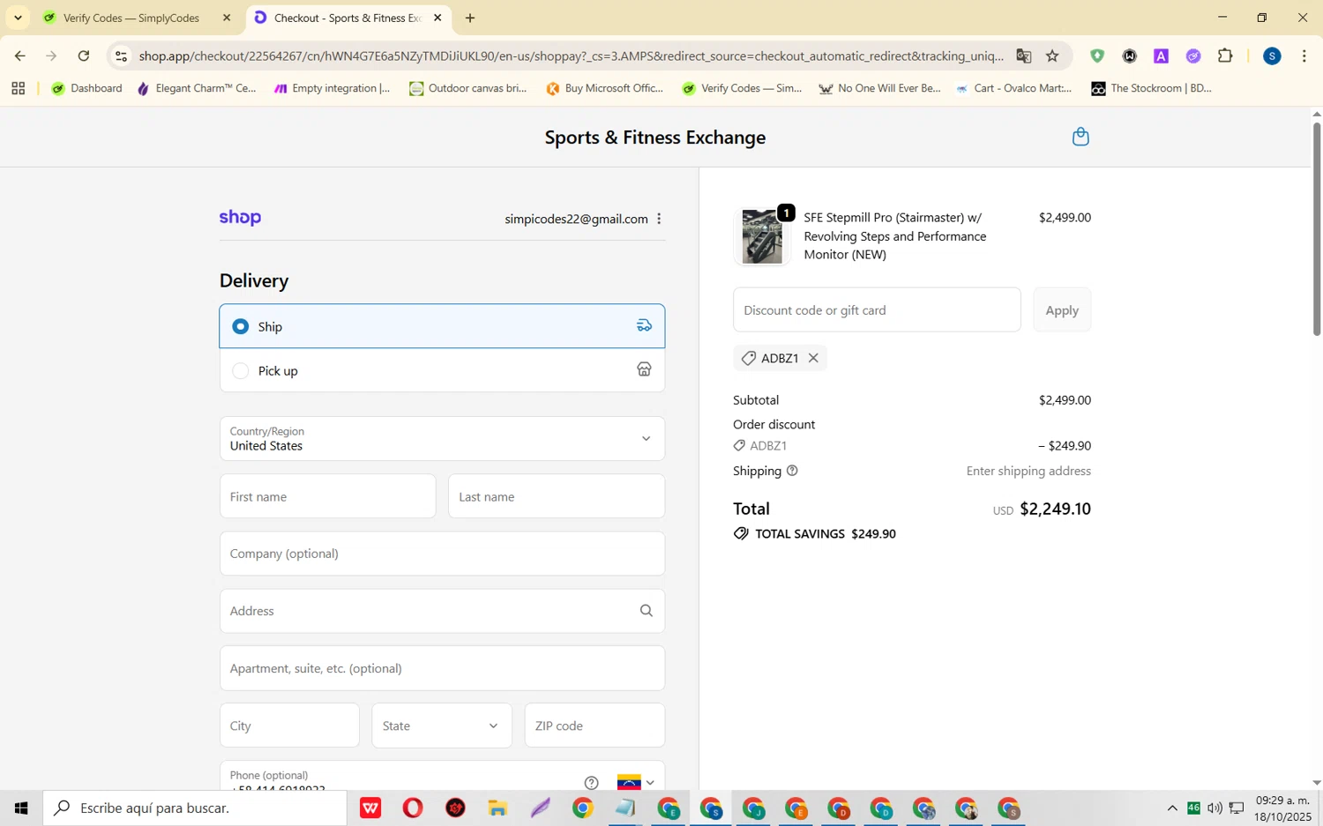Open the Chrome Extensions puzzle icon
The image size is (1323, 826).
(x=1225, y=56)
